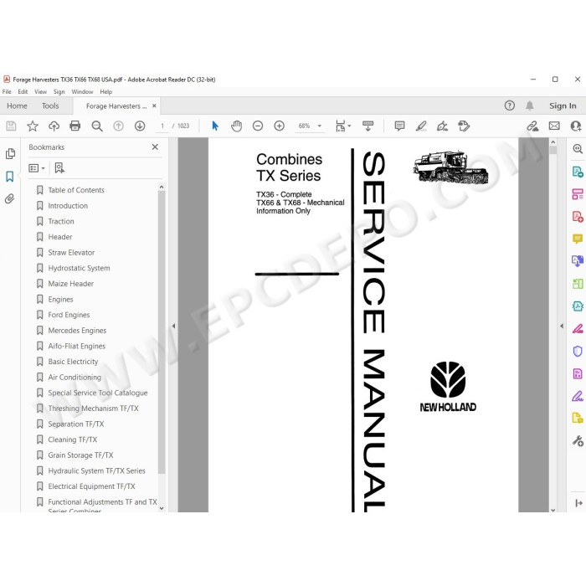Select the highlighter pen tool
586x586 pixels.
pos(421,126)
